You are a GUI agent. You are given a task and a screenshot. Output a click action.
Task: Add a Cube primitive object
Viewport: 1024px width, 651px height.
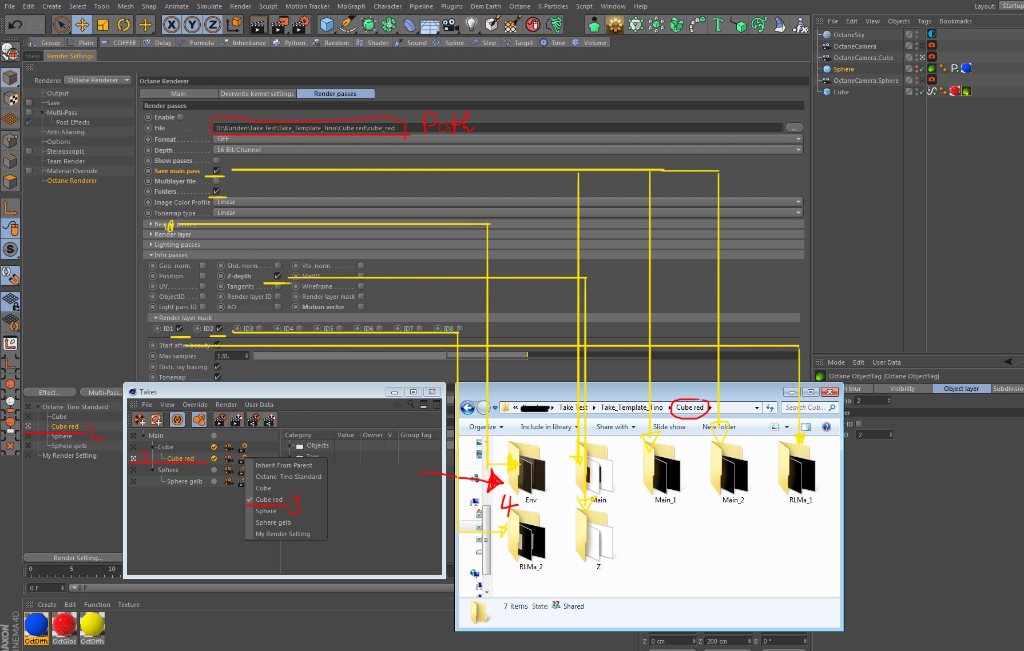click(327, 25)
